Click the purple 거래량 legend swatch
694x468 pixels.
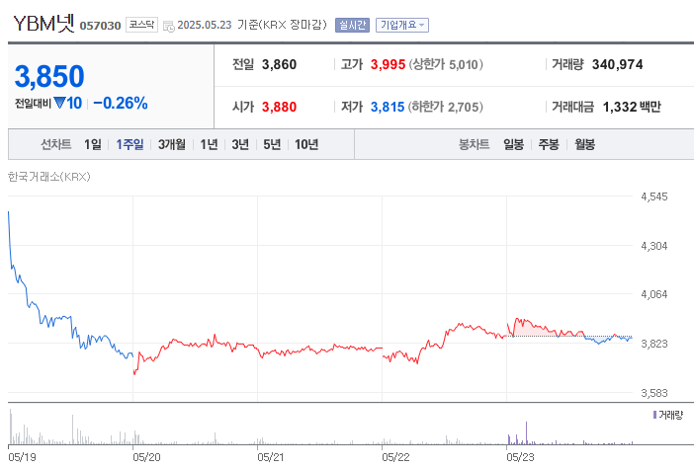pyautogui.click(x=654, y=415)
